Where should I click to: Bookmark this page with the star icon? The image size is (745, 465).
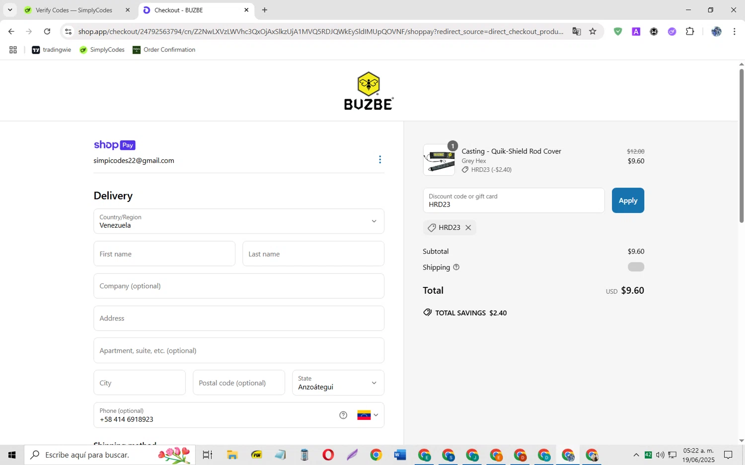(x=593, y=31)
